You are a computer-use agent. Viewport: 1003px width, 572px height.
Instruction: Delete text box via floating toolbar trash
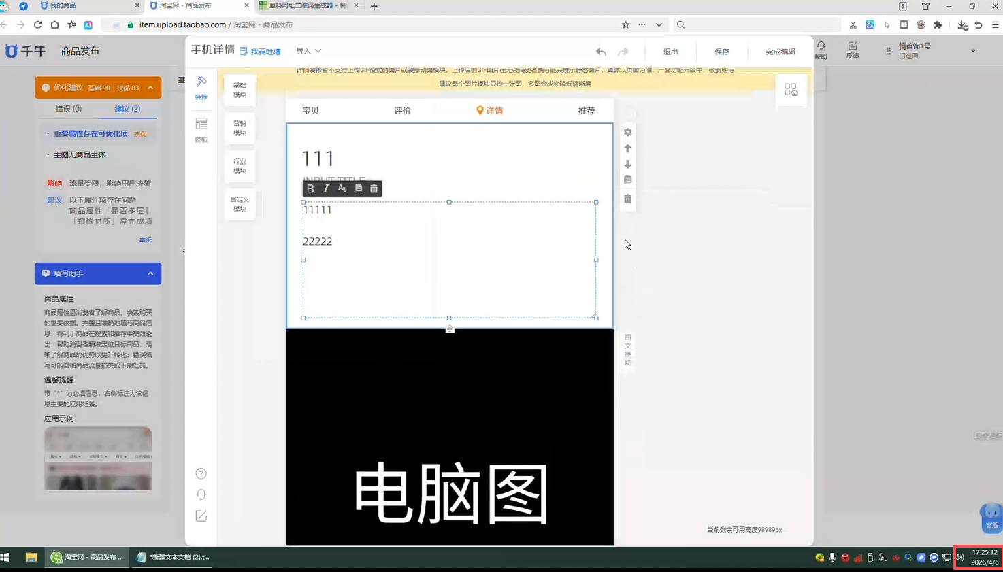tap(374, 188)
